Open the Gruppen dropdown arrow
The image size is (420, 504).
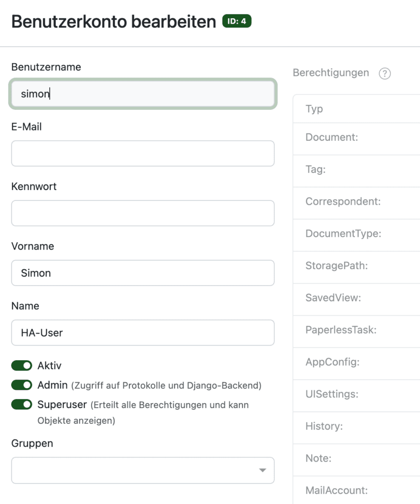[262, 470]
